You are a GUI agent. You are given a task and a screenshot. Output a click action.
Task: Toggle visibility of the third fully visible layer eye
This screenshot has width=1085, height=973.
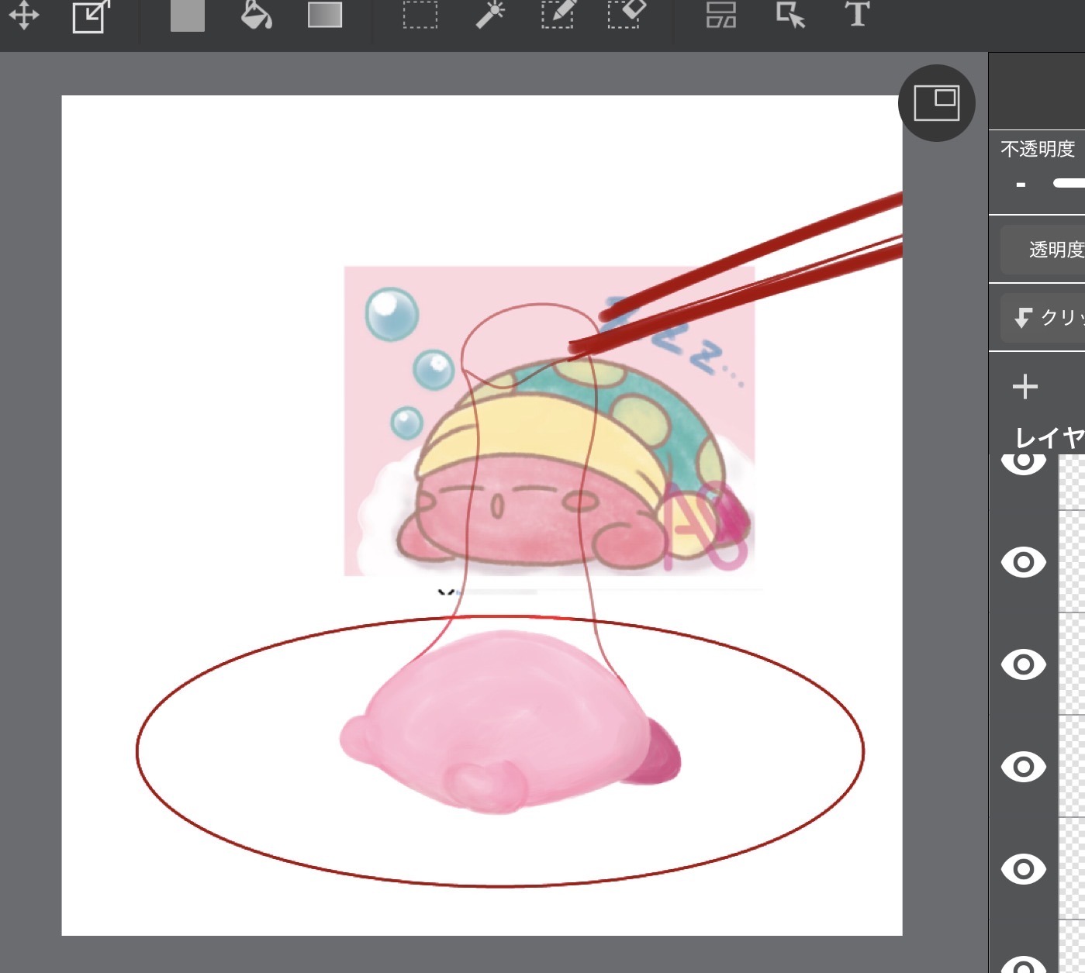pyautogui.click(x=1024, y=767)
